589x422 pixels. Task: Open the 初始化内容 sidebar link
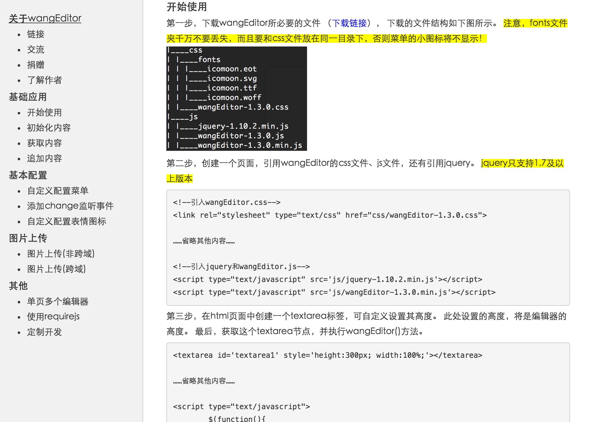point(49,128)
